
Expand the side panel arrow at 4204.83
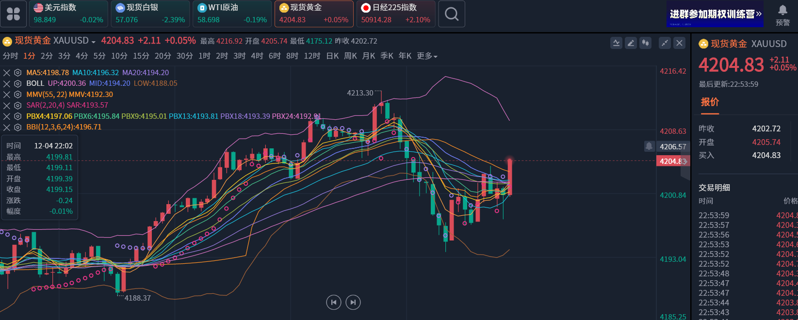pos(685,161)
